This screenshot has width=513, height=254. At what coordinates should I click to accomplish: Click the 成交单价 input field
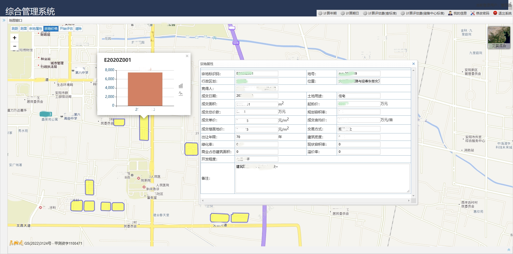[257, 121]
